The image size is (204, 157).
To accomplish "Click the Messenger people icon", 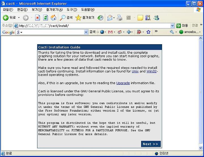I will tap(156, 18).
